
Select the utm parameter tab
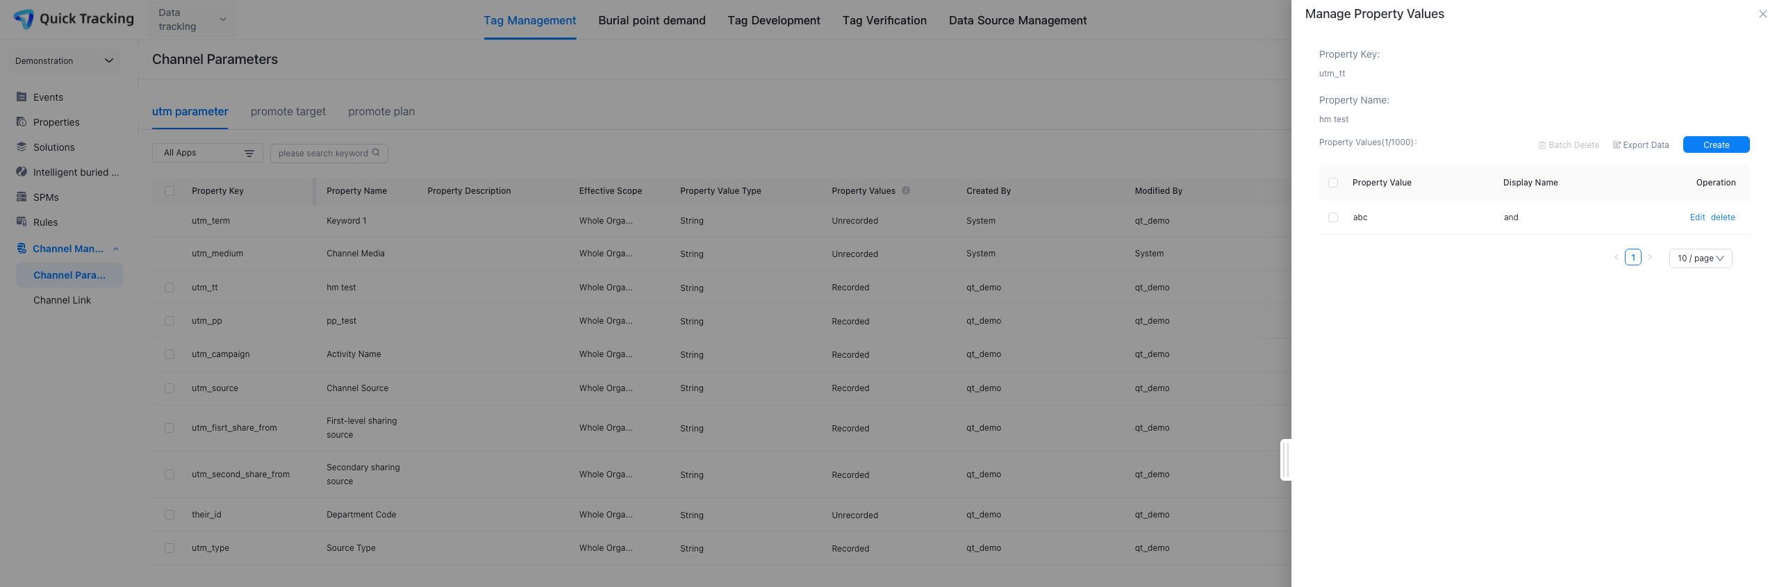click(x=190, y=111)
